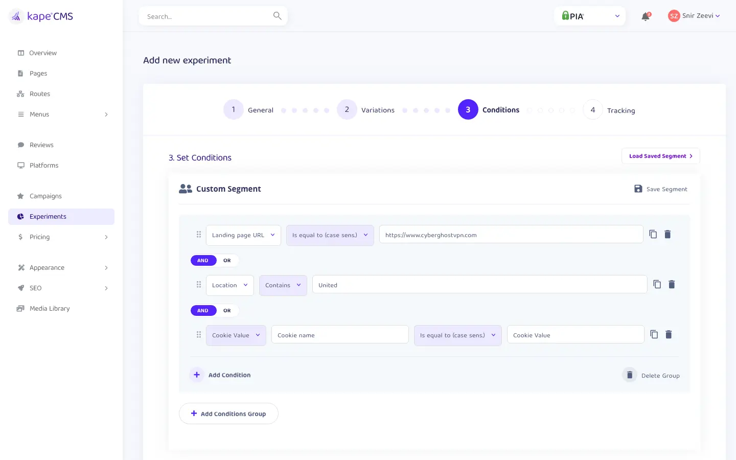Click drag handle of Location row
The height and width of the screenshot is (460, 736).
pyautogui.click(x=199, y=285)
